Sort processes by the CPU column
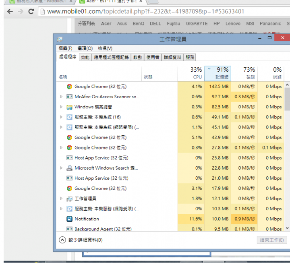290x263 pixels. coord(191,73)
